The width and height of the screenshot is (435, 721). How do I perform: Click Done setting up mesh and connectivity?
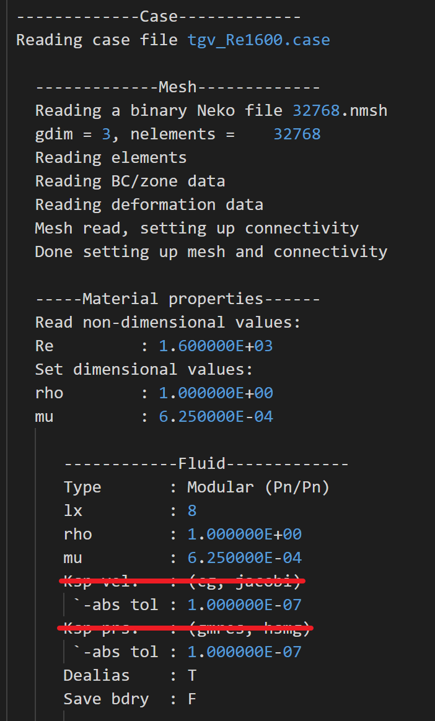[x=211, y=252]
